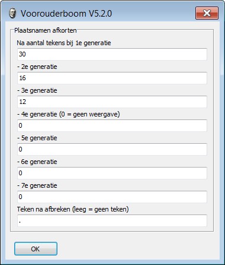Click the '- 6e generatie' label text
225x265 pixels.
tap(37, 162)
